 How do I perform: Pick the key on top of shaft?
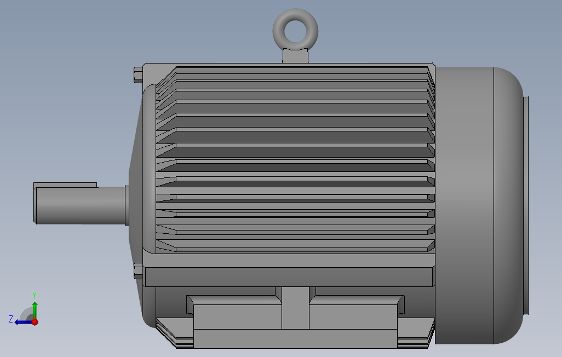(x=65, y=185)
